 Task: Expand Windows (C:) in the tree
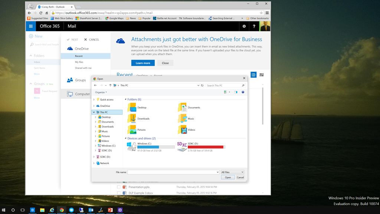[x=95, y=146]
